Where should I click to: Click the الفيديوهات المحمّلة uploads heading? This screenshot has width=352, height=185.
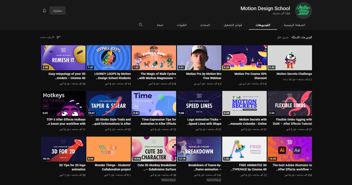click(302, 38)
